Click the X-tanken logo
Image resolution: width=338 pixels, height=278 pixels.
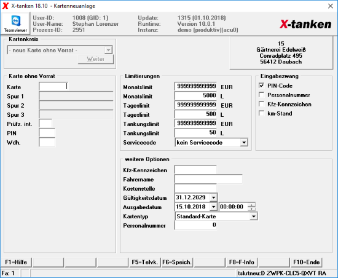305,24
